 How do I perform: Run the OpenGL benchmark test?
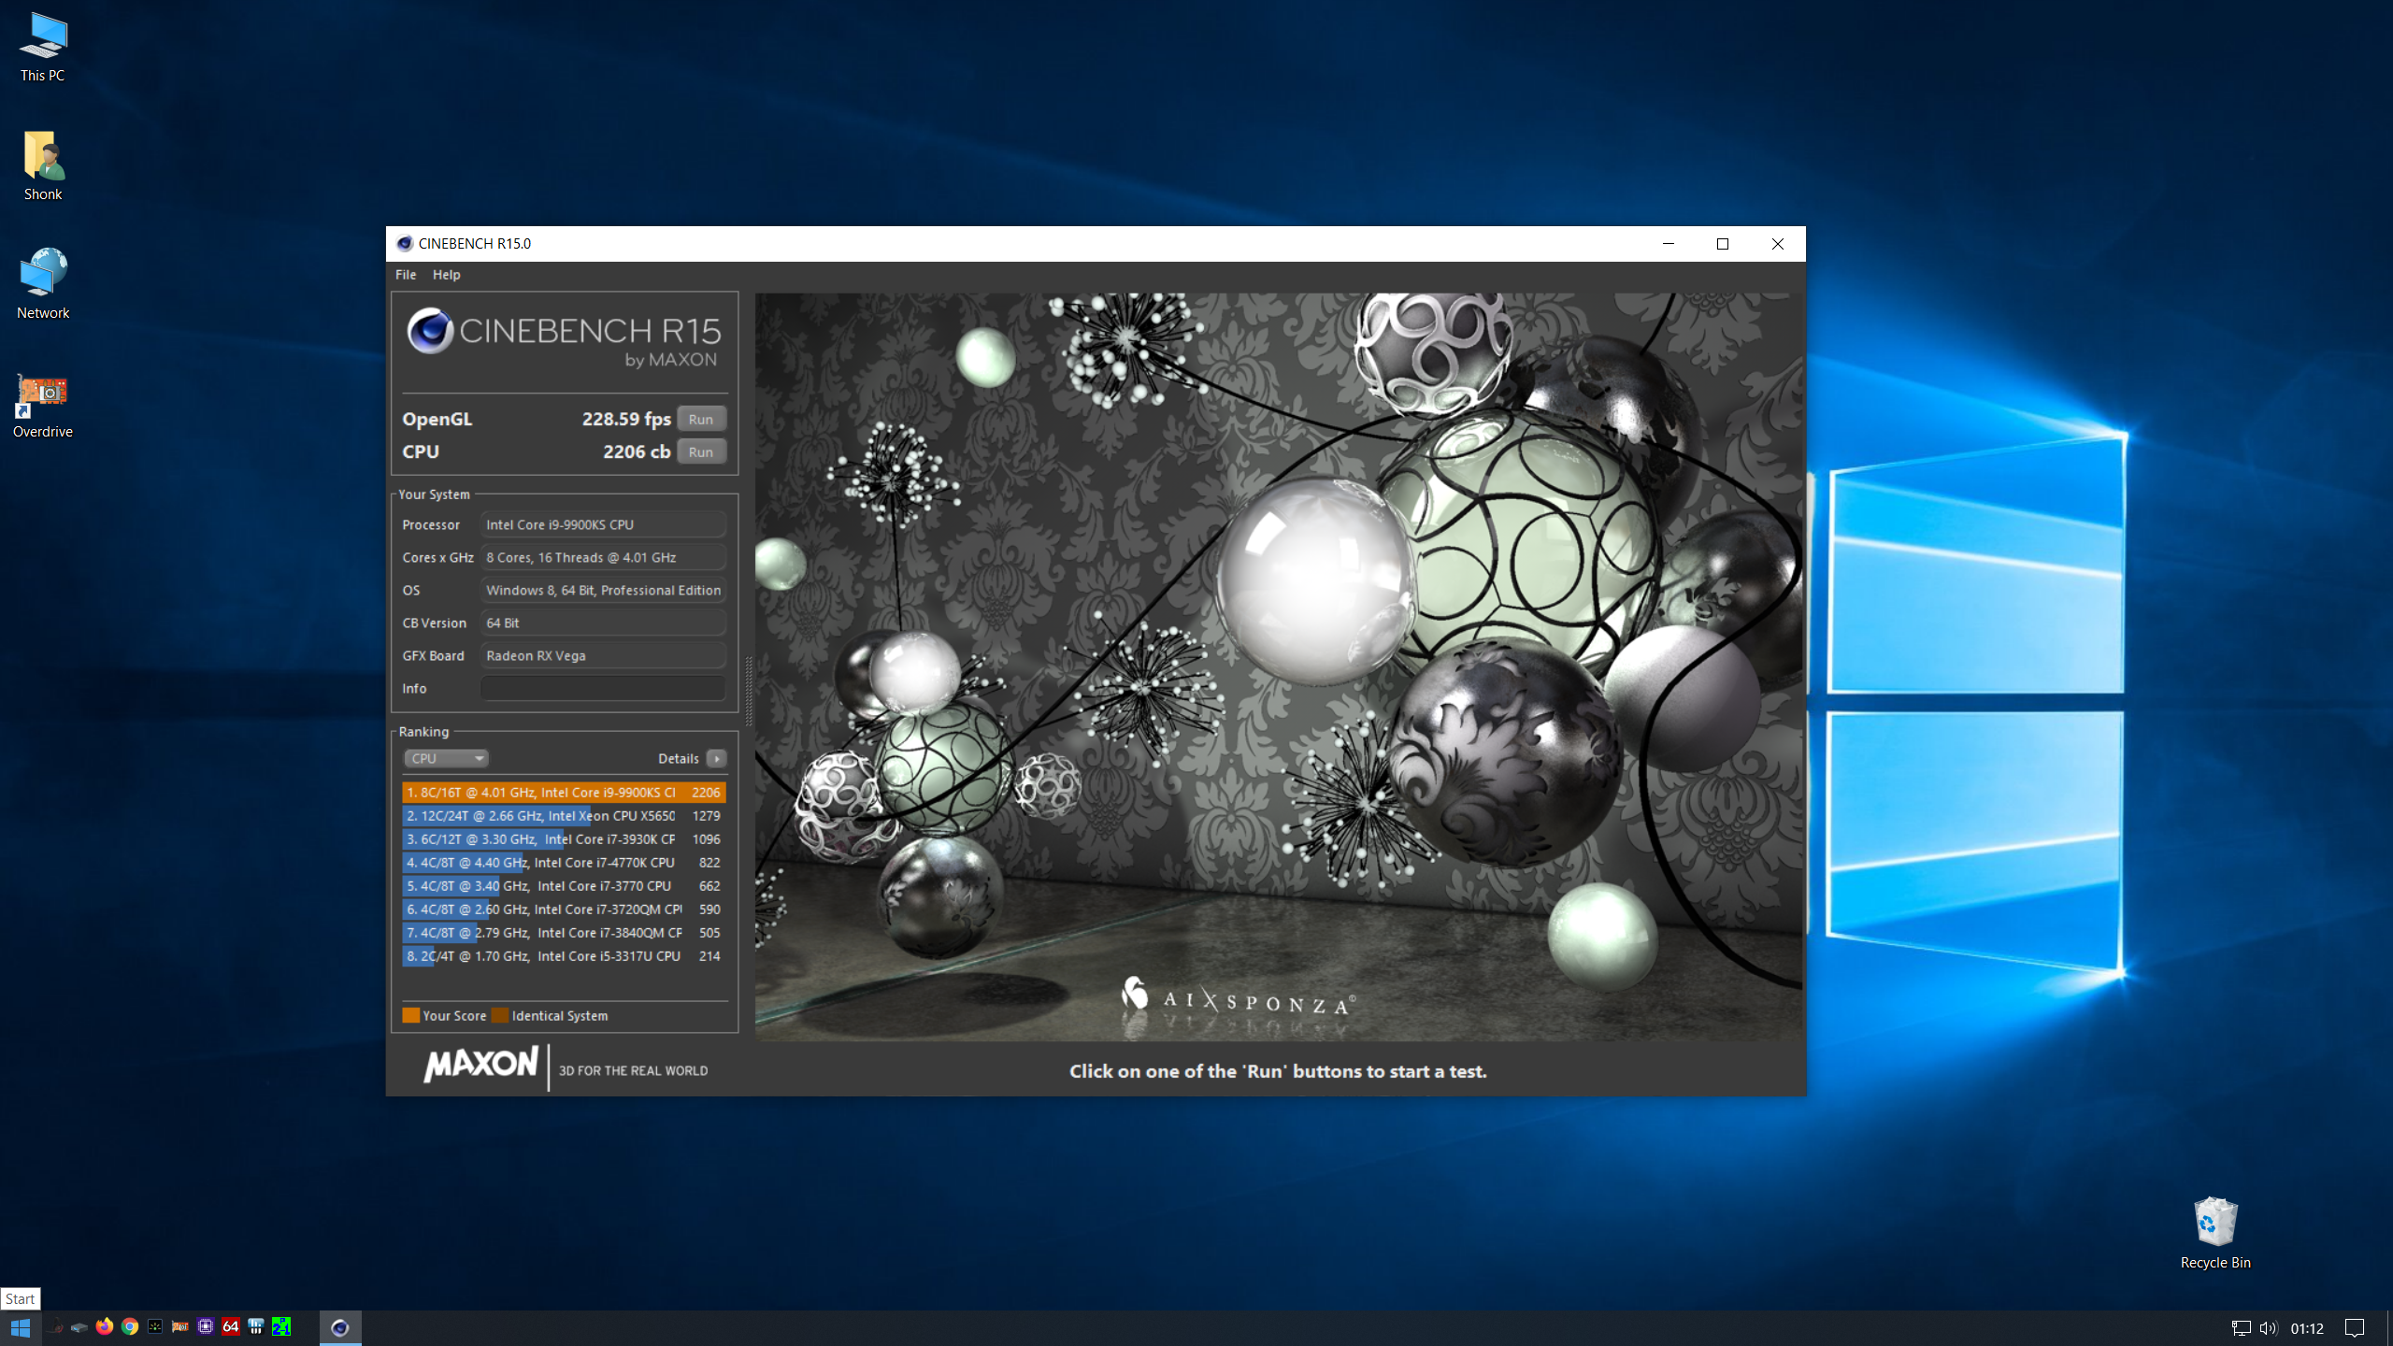point(701,419)
